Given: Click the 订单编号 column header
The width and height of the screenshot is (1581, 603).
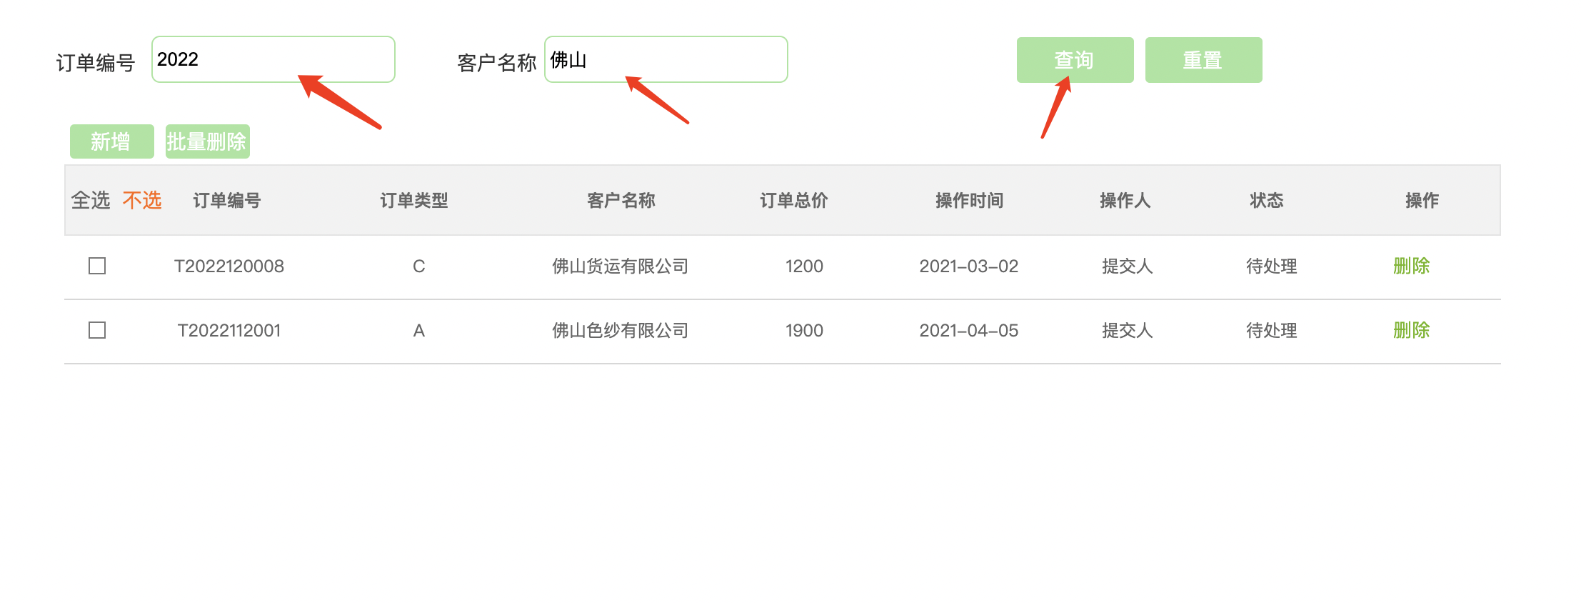Looking at the screenshot, I should tap(227, 201).
